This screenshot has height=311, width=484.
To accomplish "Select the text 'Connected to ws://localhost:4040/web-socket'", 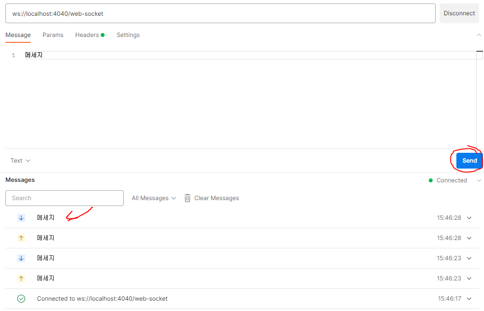I will pyautogui.click(x=102, y=299).
